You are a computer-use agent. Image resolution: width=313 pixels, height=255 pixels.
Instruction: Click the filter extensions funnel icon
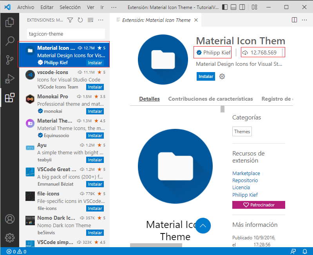(70, 20)
